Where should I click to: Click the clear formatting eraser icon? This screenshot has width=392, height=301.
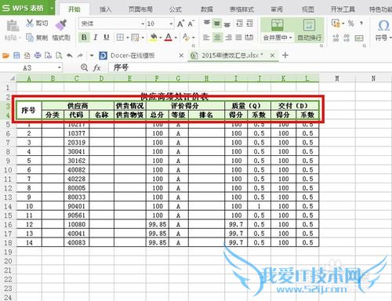coord(186,38)
